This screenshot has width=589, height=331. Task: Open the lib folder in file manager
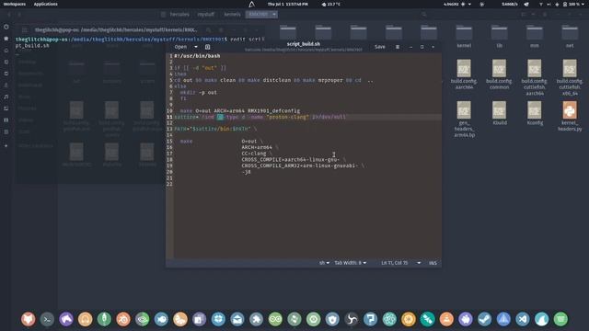pyautogui.click(x=499, y=37)
